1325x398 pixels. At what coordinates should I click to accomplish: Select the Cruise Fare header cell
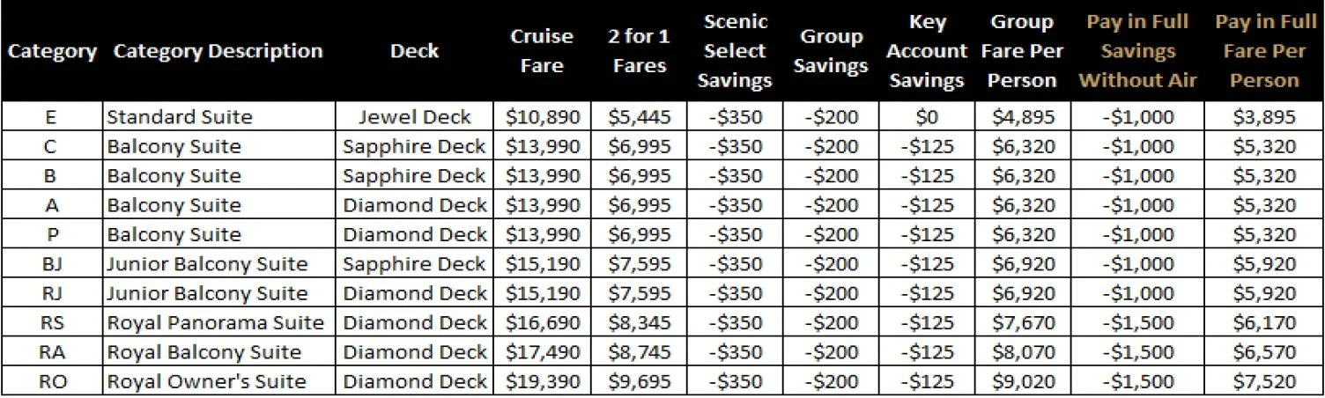click(x=542, y=51)
